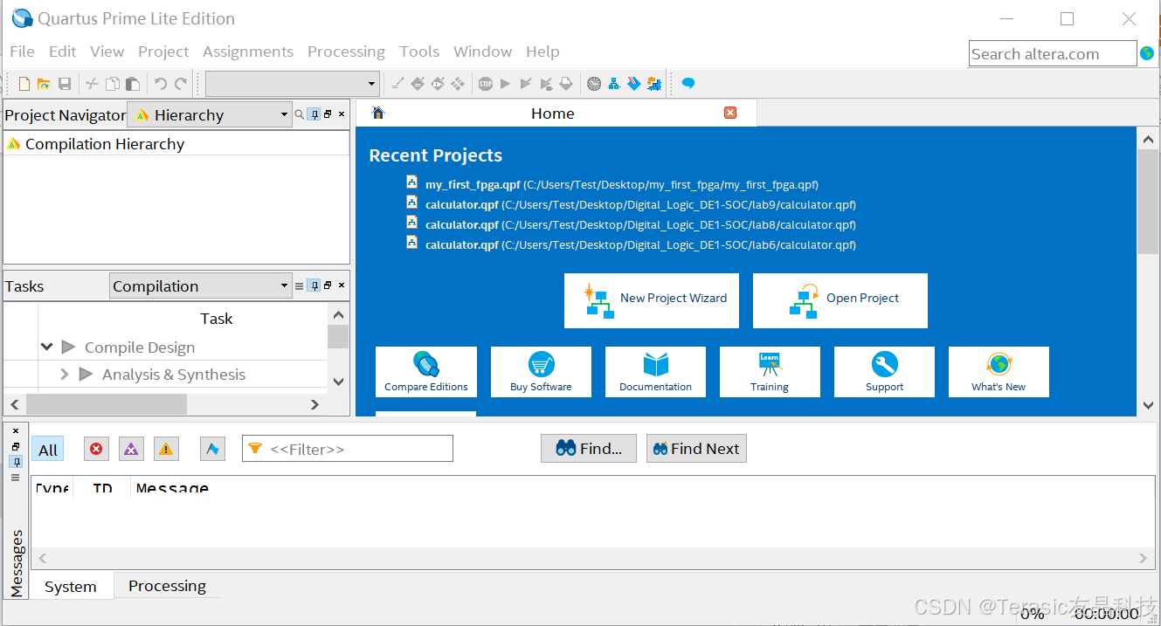1161x626 pixels.
Task: Toggle the flagged messages filter
Action: click(212, 449)
